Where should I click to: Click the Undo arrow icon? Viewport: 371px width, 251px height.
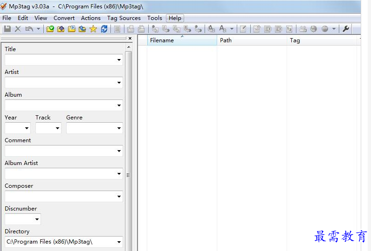(29, 29)
